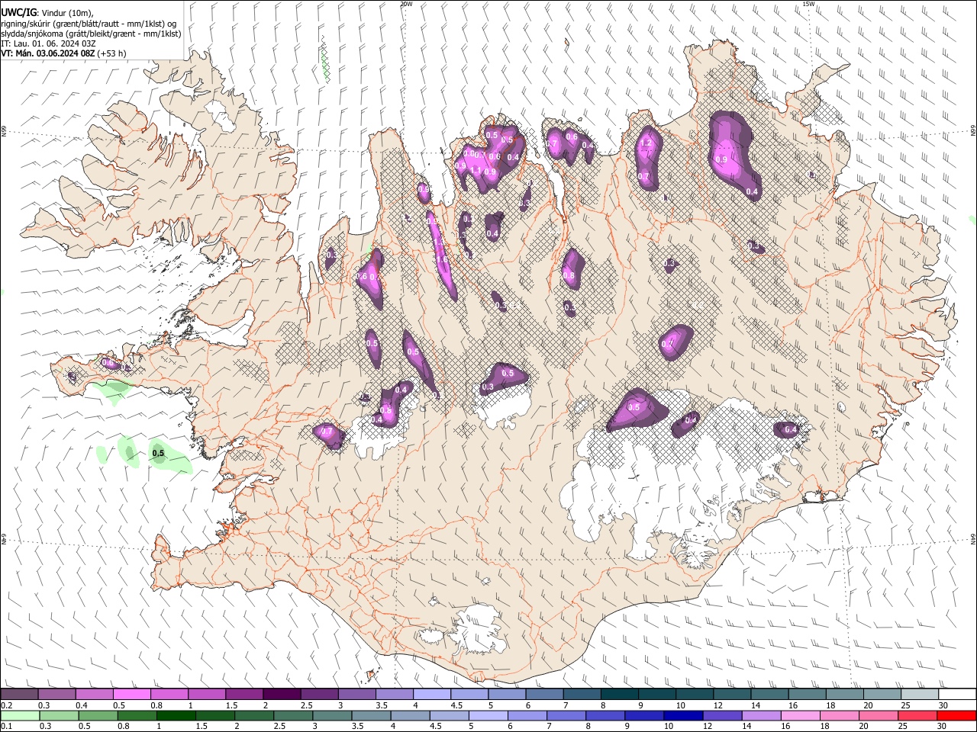The image size is (977, 732).
Task: Pick the dark teal swatch at 8 in upper legend
Action: coord(620,695)
